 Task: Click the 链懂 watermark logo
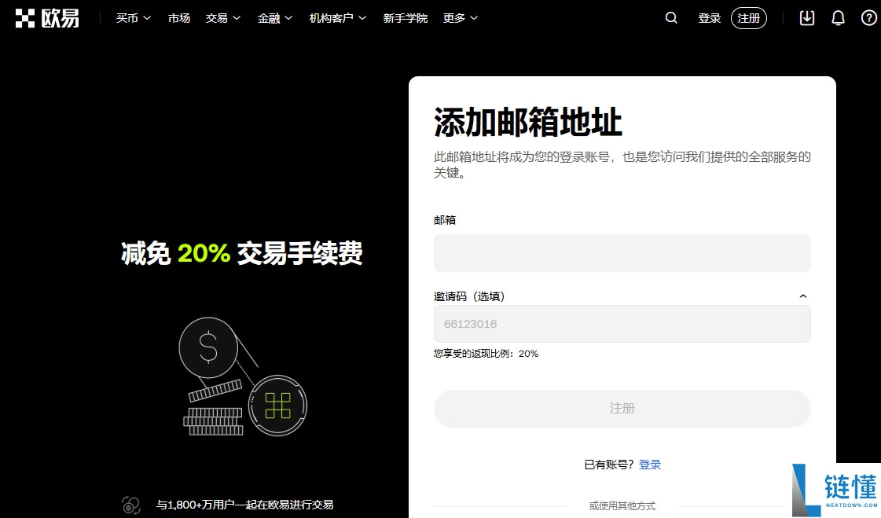pyautogui.click(x=833, y=489)
